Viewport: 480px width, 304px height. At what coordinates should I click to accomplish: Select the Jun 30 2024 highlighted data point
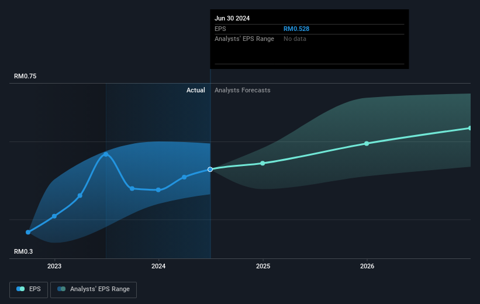(x=210, y=170)
